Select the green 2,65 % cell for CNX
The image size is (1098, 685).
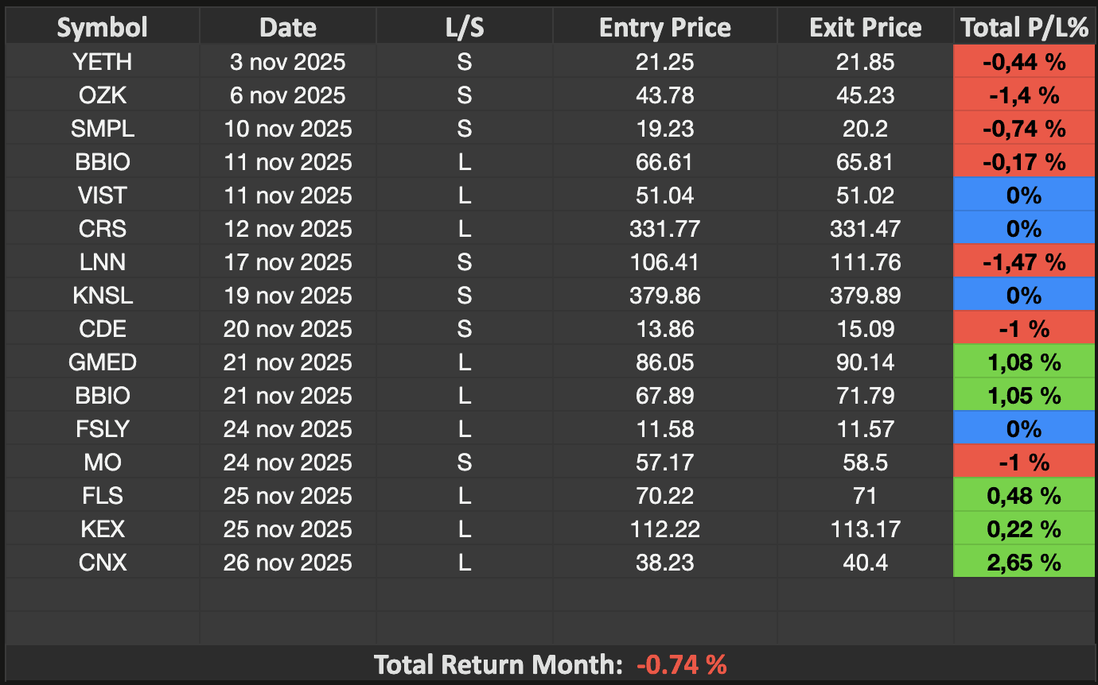coord(1024,563)
